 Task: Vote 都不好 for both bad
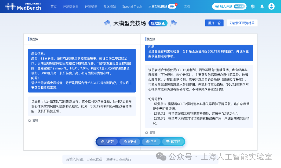point(173,142)
